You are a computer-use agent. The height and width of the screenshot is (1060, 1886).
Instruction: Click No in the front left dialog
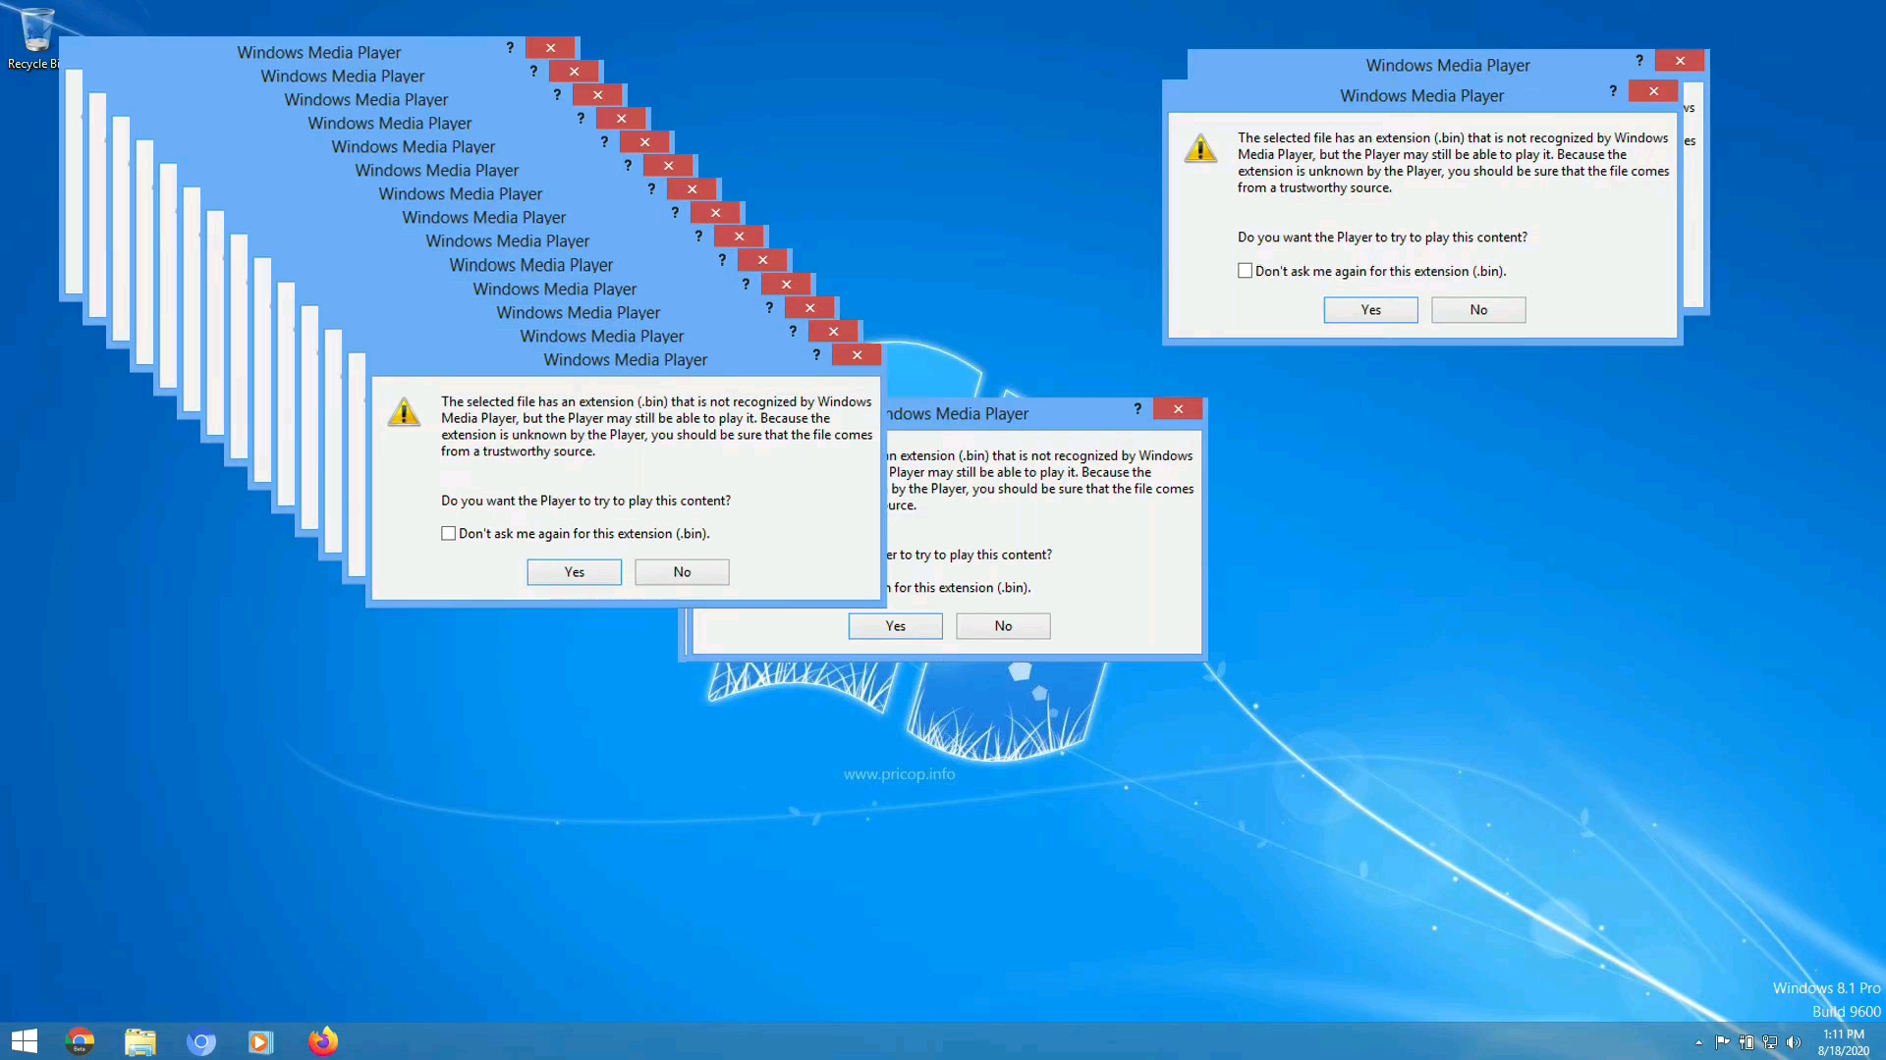[x=682, y=572]
